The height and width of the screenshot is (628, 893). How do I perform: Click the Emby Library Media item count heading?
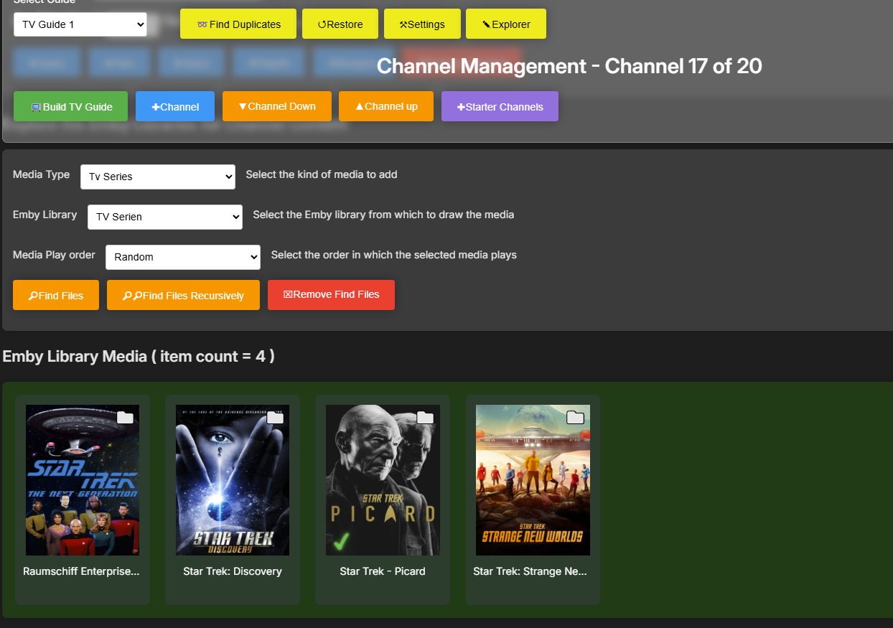(x=139, y=356)
